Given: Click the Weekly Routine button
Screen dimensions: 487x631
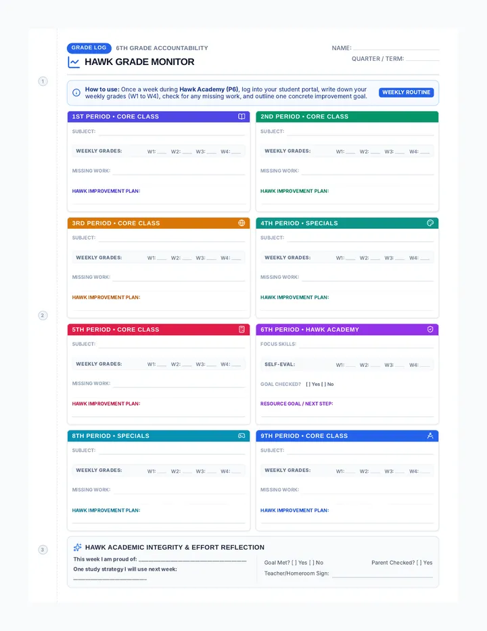Looking at the screenshot, I should [406, 92].
